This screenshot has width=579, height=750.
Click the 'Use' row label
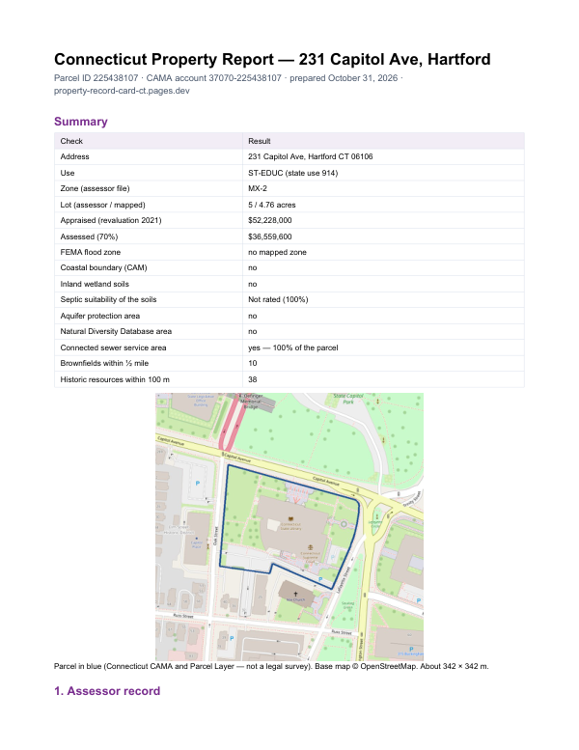point(68,173)
